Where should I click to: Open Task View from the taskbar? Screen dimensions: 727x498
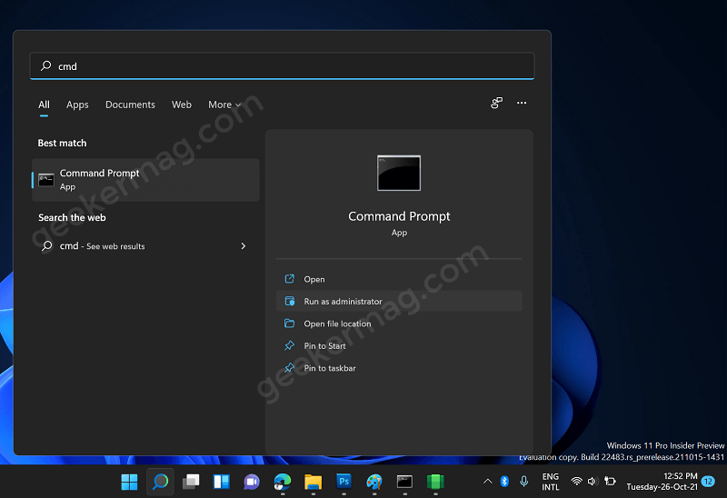[x=191, y=482]
